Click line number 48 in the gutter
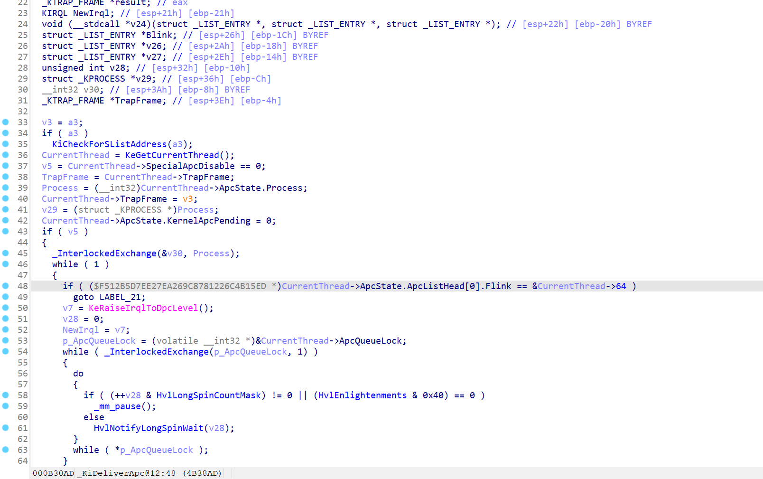 coord(23,286)
